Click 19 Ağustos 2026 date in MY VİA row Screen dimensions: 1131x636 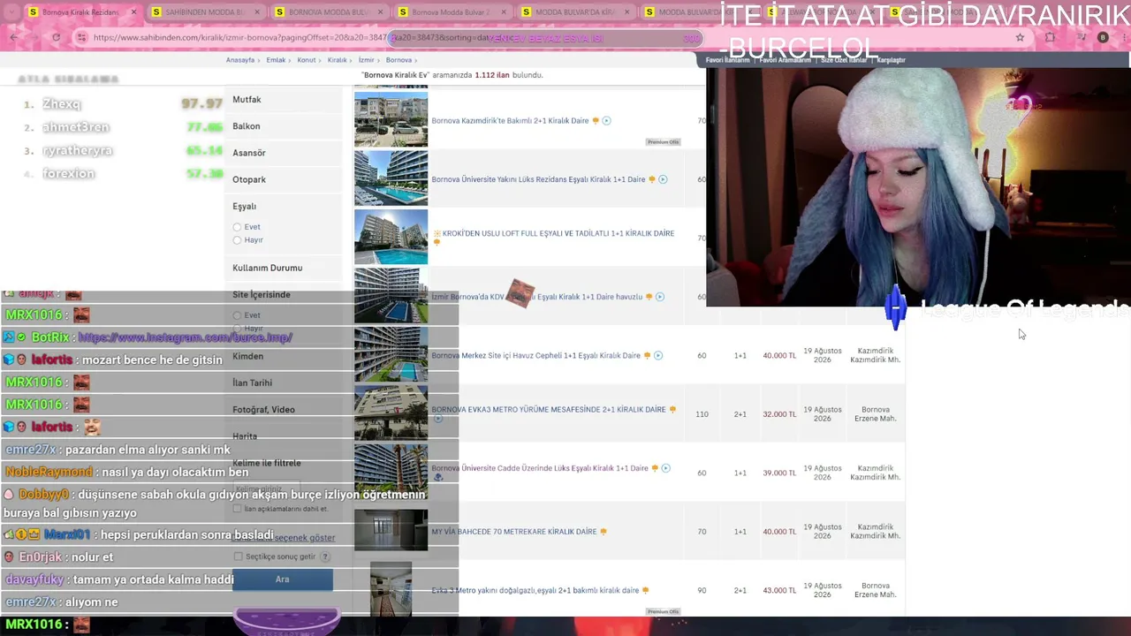(822, 532)
